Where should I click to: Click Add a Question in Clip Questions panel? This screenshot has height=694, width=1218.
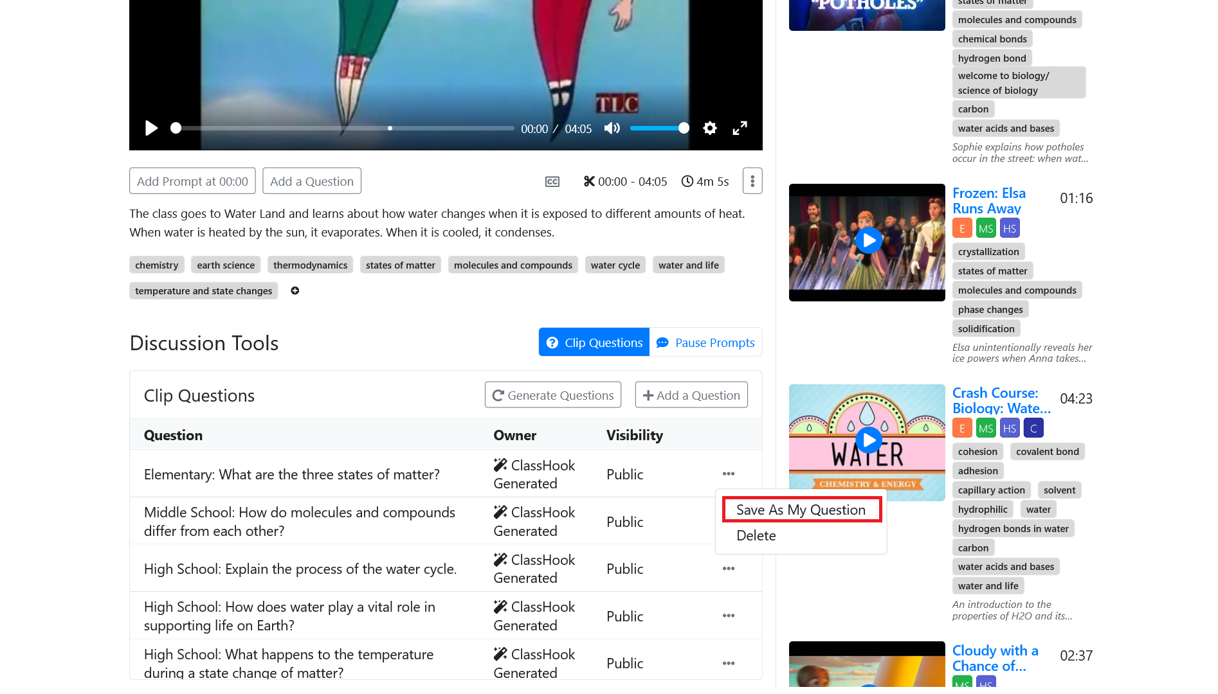pos(691,395)
